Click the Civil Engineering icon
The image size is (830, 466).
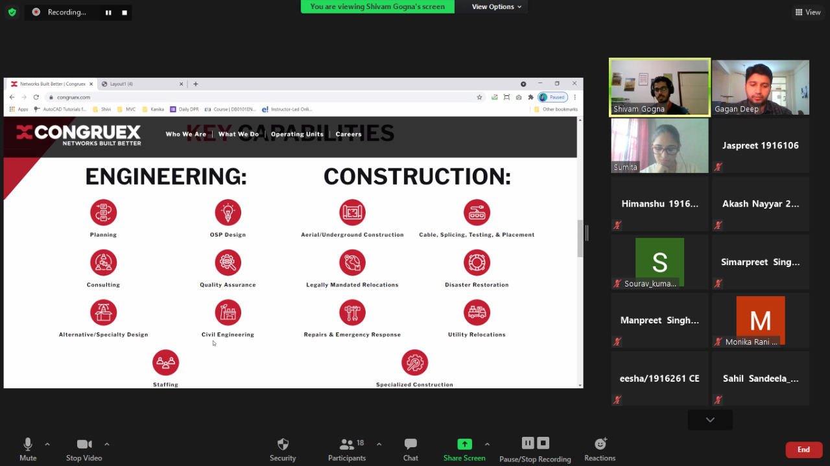tap(228, 312)
